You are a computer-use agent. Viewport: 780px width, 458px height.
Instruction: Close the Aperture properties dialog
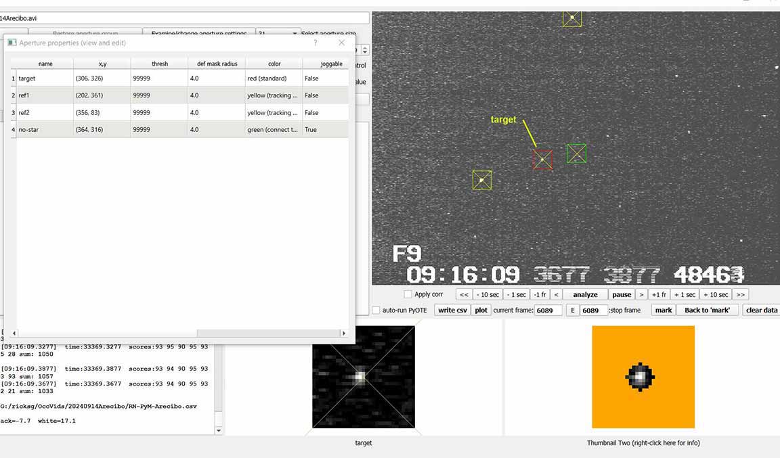pyautogui.click(x=341, y=43)
